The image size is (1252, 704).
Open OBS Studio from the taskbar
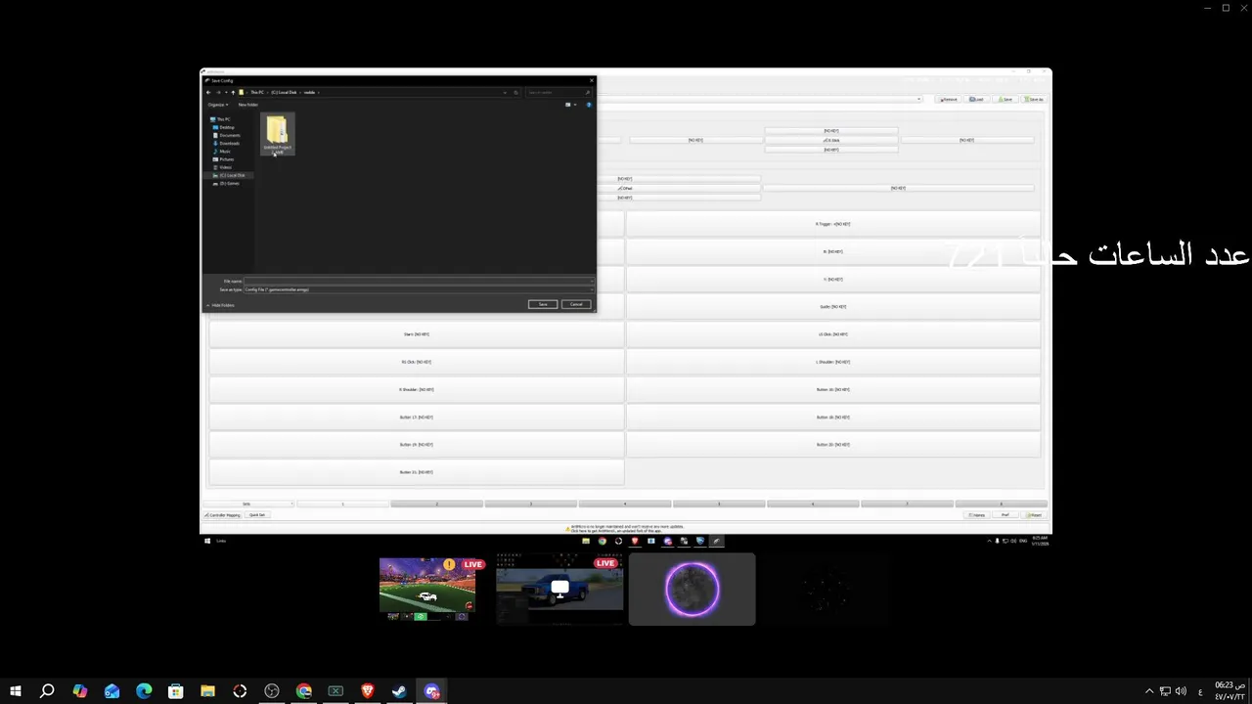pos(272,691)
